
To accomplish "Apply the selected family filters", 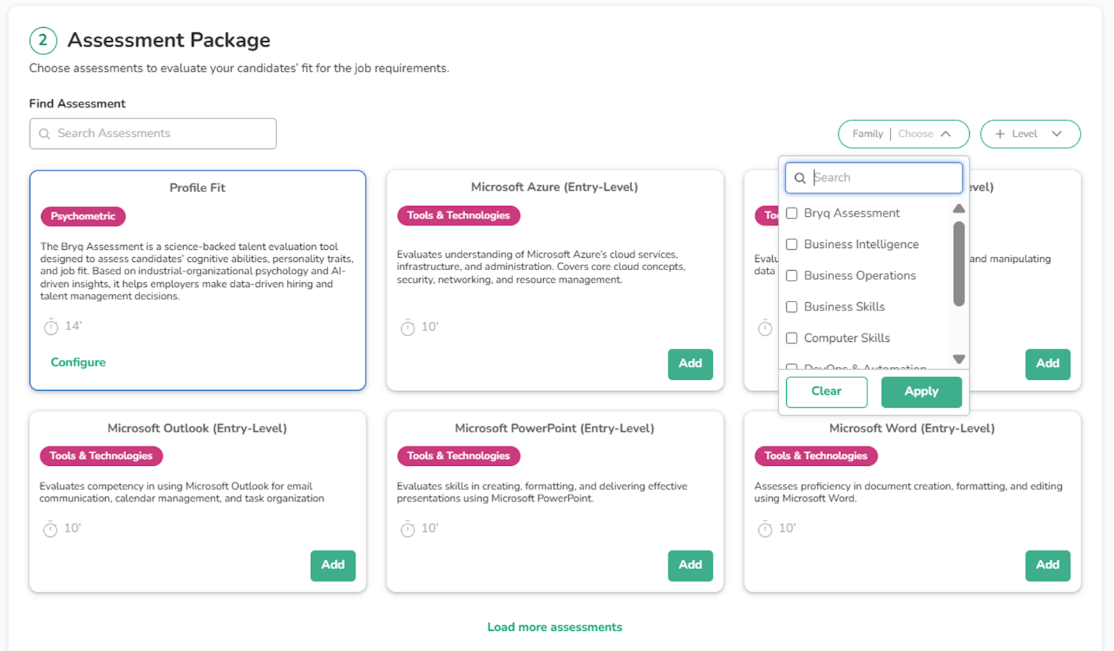I will click(x=921, y=392).
